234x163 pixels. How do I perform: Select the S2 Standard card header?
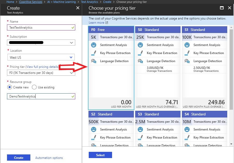(x=111, y=114)
